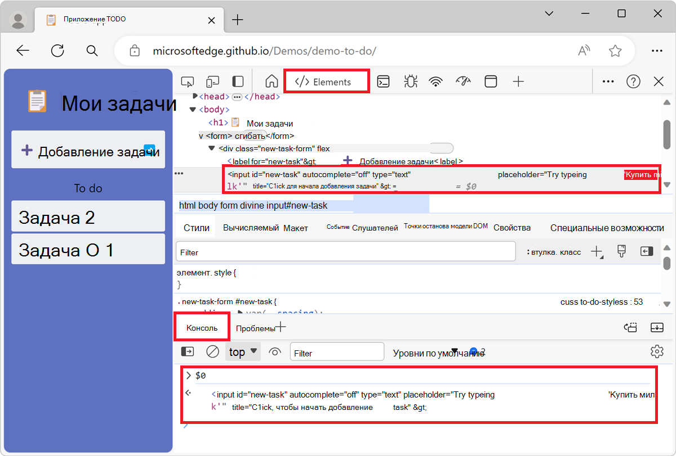Toggle the втулка класс element classes button
This screenshot has width=676, height=456.
point(554,252)
